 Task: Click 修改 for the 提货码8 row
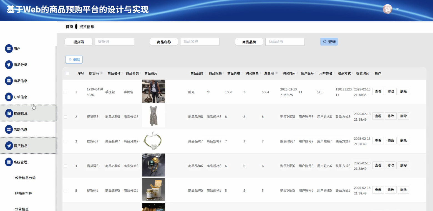pyautogui.click(x=391, y=116)
